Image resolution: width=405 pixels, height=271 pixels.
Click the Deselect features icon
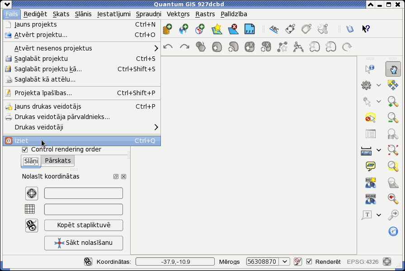(x=370, y=118)
